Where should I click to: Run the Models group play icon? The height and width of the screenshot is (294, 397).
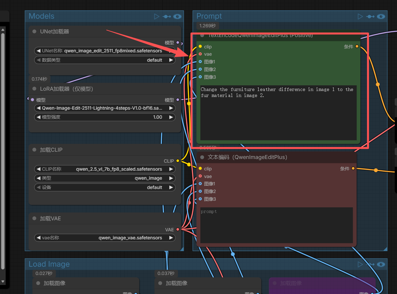(x=156, y=16)
